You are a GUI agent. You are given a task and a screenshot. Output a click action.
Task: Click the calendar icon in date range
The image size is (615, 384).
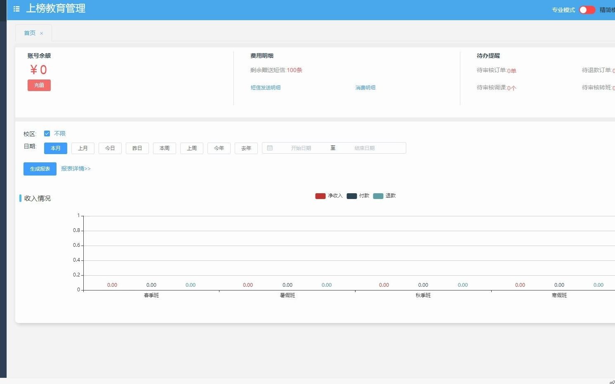(x=270, y=148)
